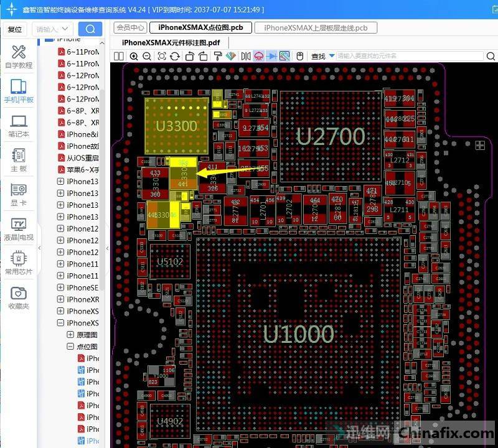Expand the iPhoneSE tree node
Screen dimensions: 498x448
click(60, 287)
